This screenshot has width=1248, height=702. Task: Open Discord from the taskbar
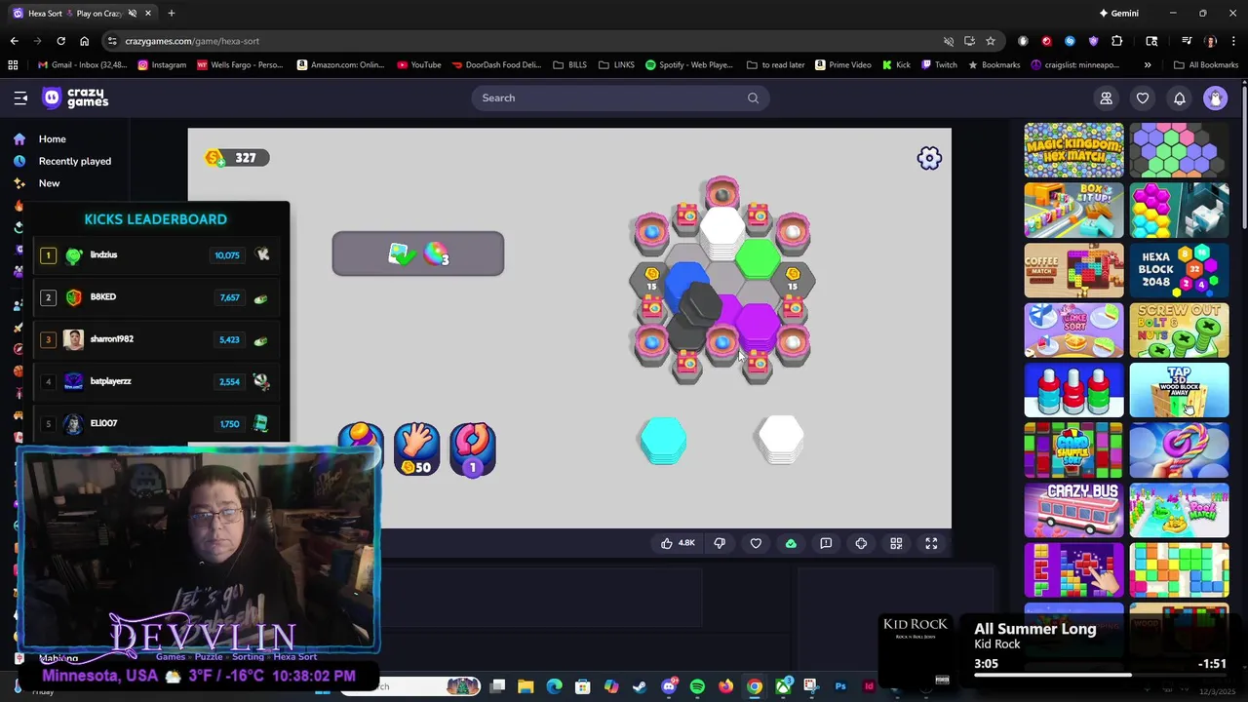click(669, 686)
